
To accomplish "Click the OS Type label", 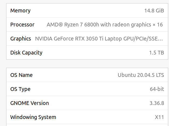I will 20,89.
